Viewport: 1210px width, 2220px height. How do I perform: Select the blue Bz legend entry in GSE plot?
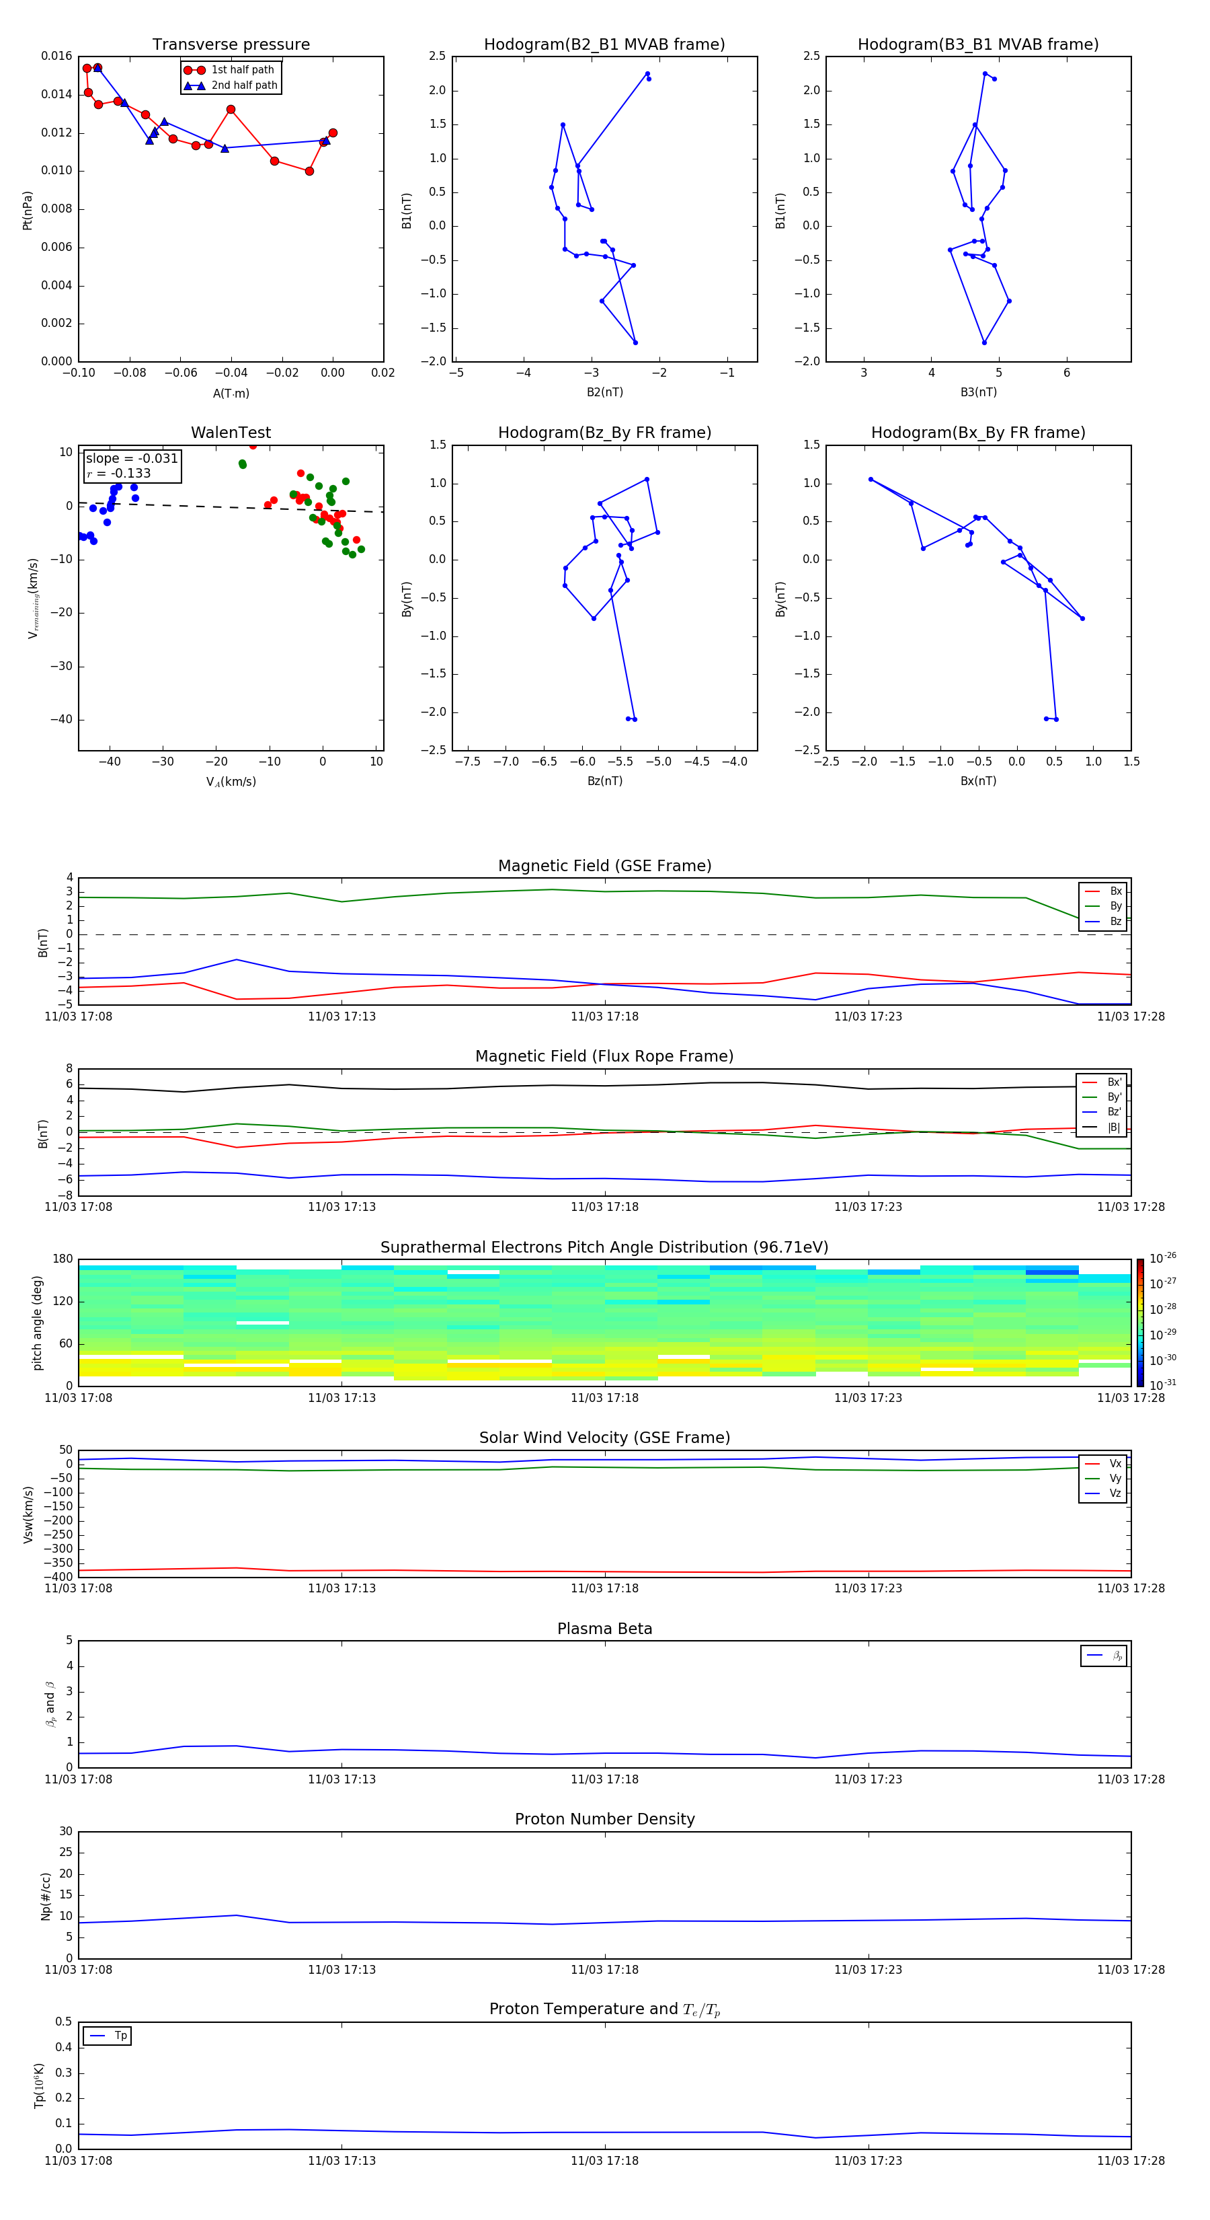coord(1103,921)
